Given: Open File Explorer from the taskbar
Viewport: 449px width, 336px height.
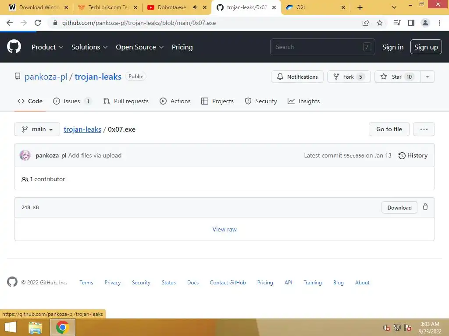Looking at the screenshot, I should (36, 327).
